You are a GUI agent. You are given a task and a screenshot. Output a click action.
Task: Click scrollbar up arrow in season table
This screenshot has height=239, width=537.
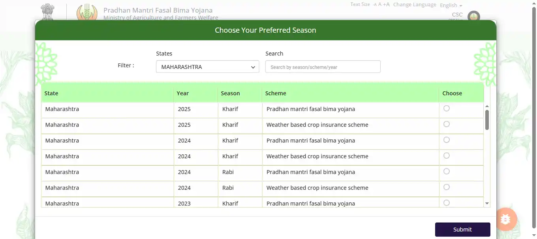click(x=487, y=106)
